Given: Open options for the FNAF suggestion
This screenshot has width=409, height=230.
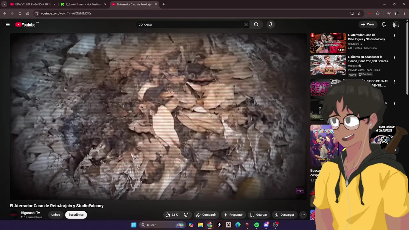Looking at the screenshot, I should coord(394,82).
